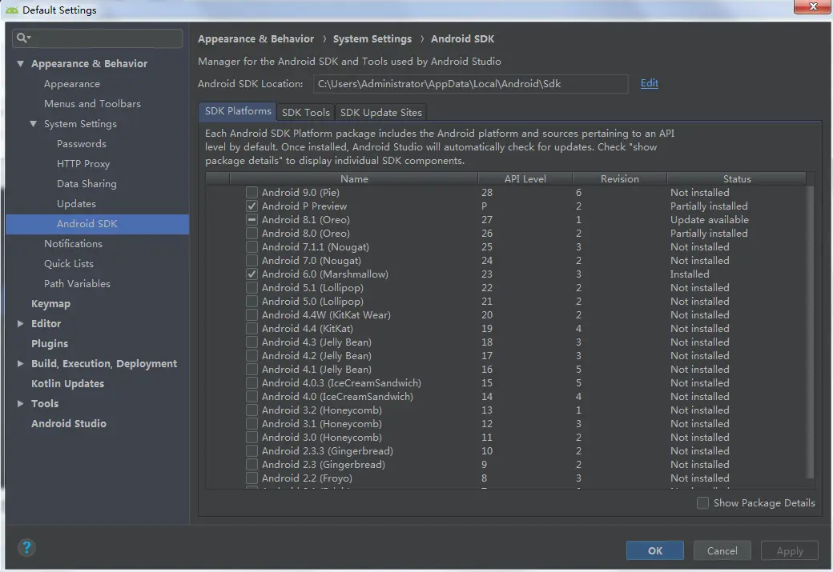Expand the Editor settings section
This screenshot has height=572, width=833.
point(20,324)
